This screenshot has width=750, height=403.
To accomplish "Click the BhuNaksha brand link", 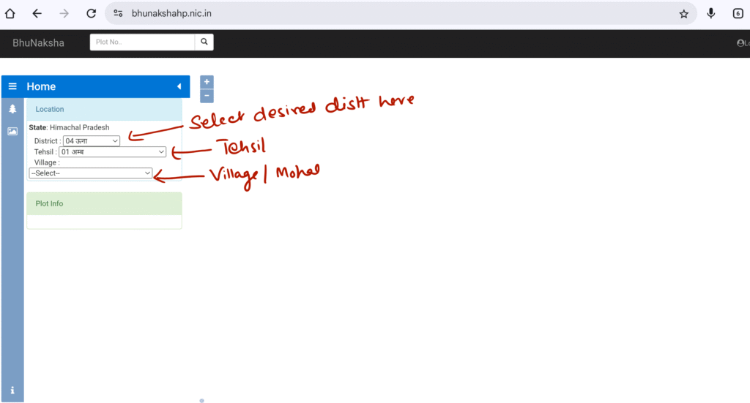I will [38, 43].
